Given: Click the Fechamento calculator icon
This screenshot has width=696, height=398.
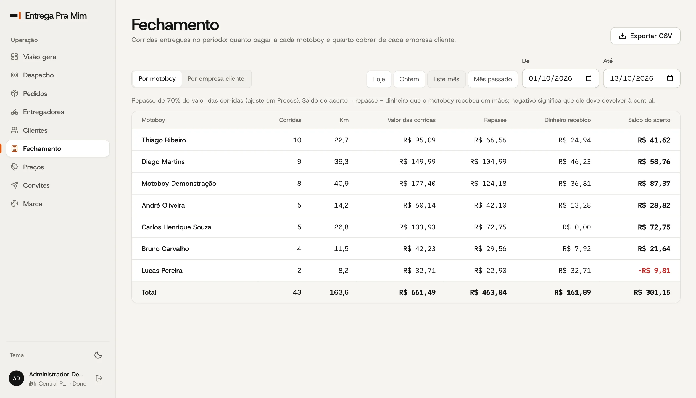Looking at the screenshot, I should point(14,148).
